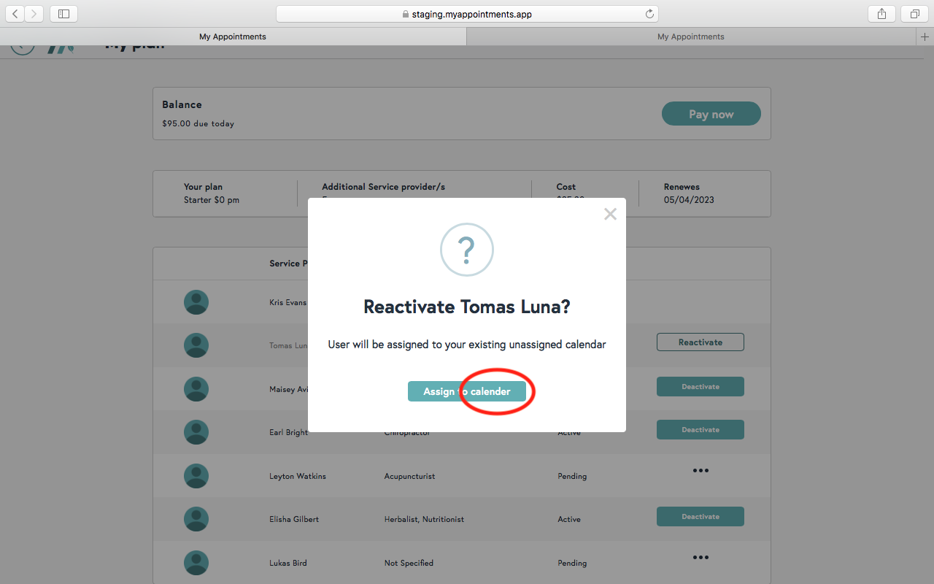The width and height of the screenshot is (934, 584).
Task: Click Safari back navigation arrow
Action: click(15, 14)
